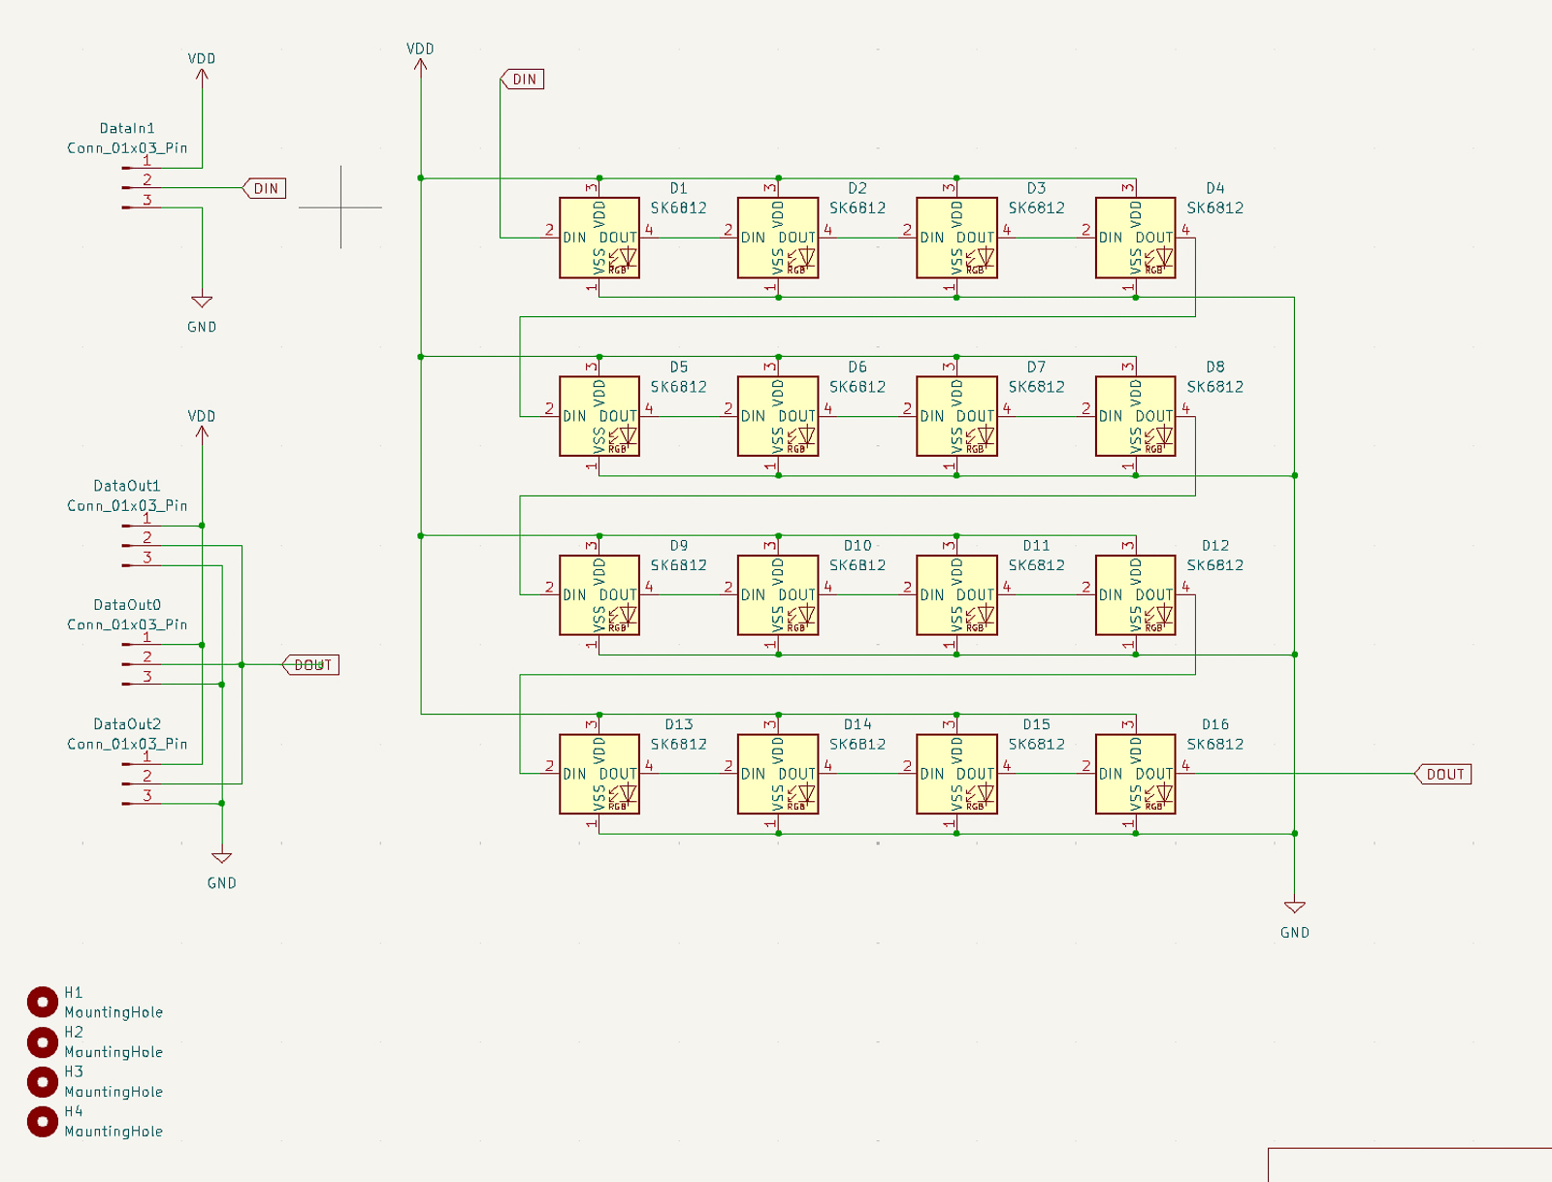
Task: Select VDD symbol above DataOut1 connector
Action: [202, 432]
